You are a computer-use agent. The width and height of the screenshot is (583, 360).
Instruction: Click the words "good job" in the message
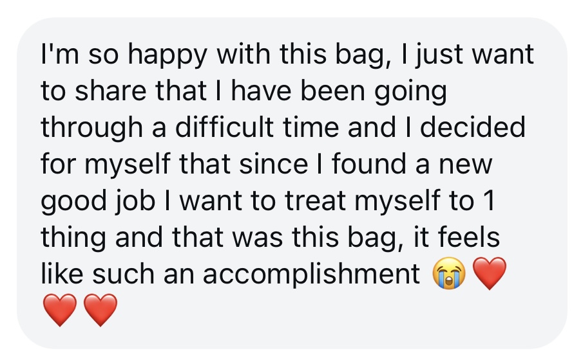point(98,201)
